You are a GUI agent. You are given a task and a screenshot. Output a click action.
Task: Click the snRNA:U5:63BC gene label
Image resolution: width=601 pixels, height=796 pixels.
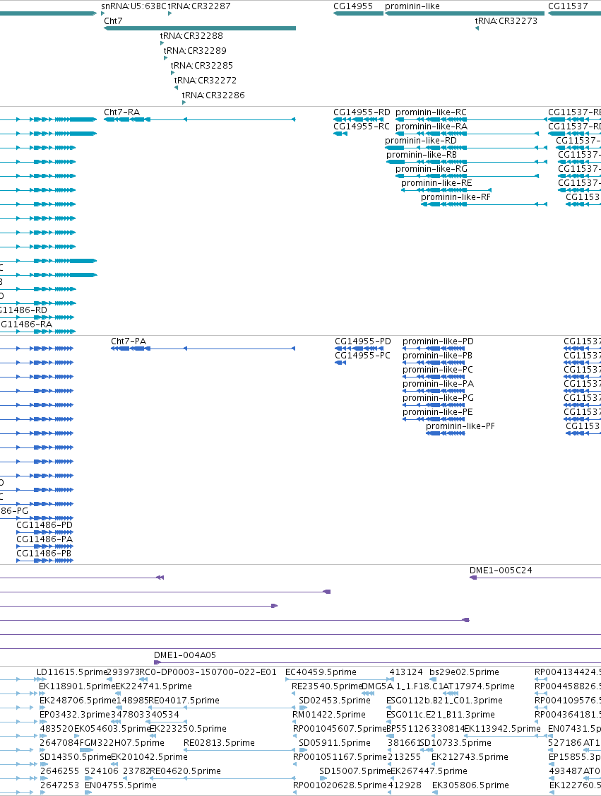point(134,6)
